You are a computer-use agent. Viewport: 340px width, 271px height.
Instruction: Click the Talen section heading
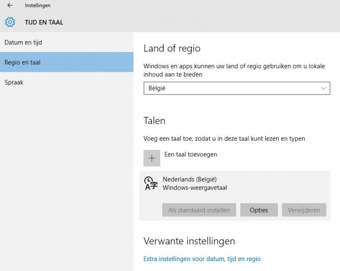154,121
